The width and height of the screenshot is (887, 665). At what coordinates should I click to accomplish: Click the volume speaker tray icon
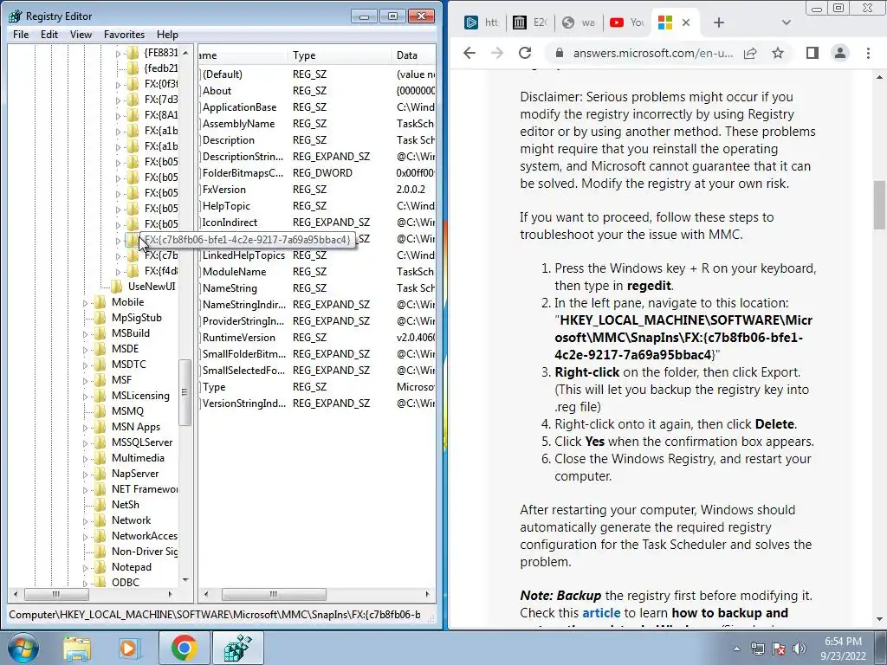[800, 649]
